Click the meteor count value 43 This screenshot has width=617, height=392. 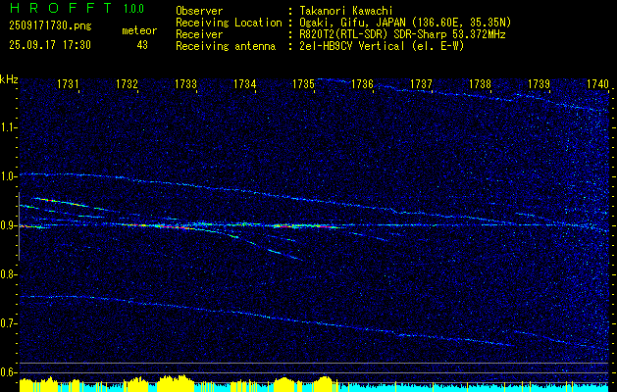(142, 45)
